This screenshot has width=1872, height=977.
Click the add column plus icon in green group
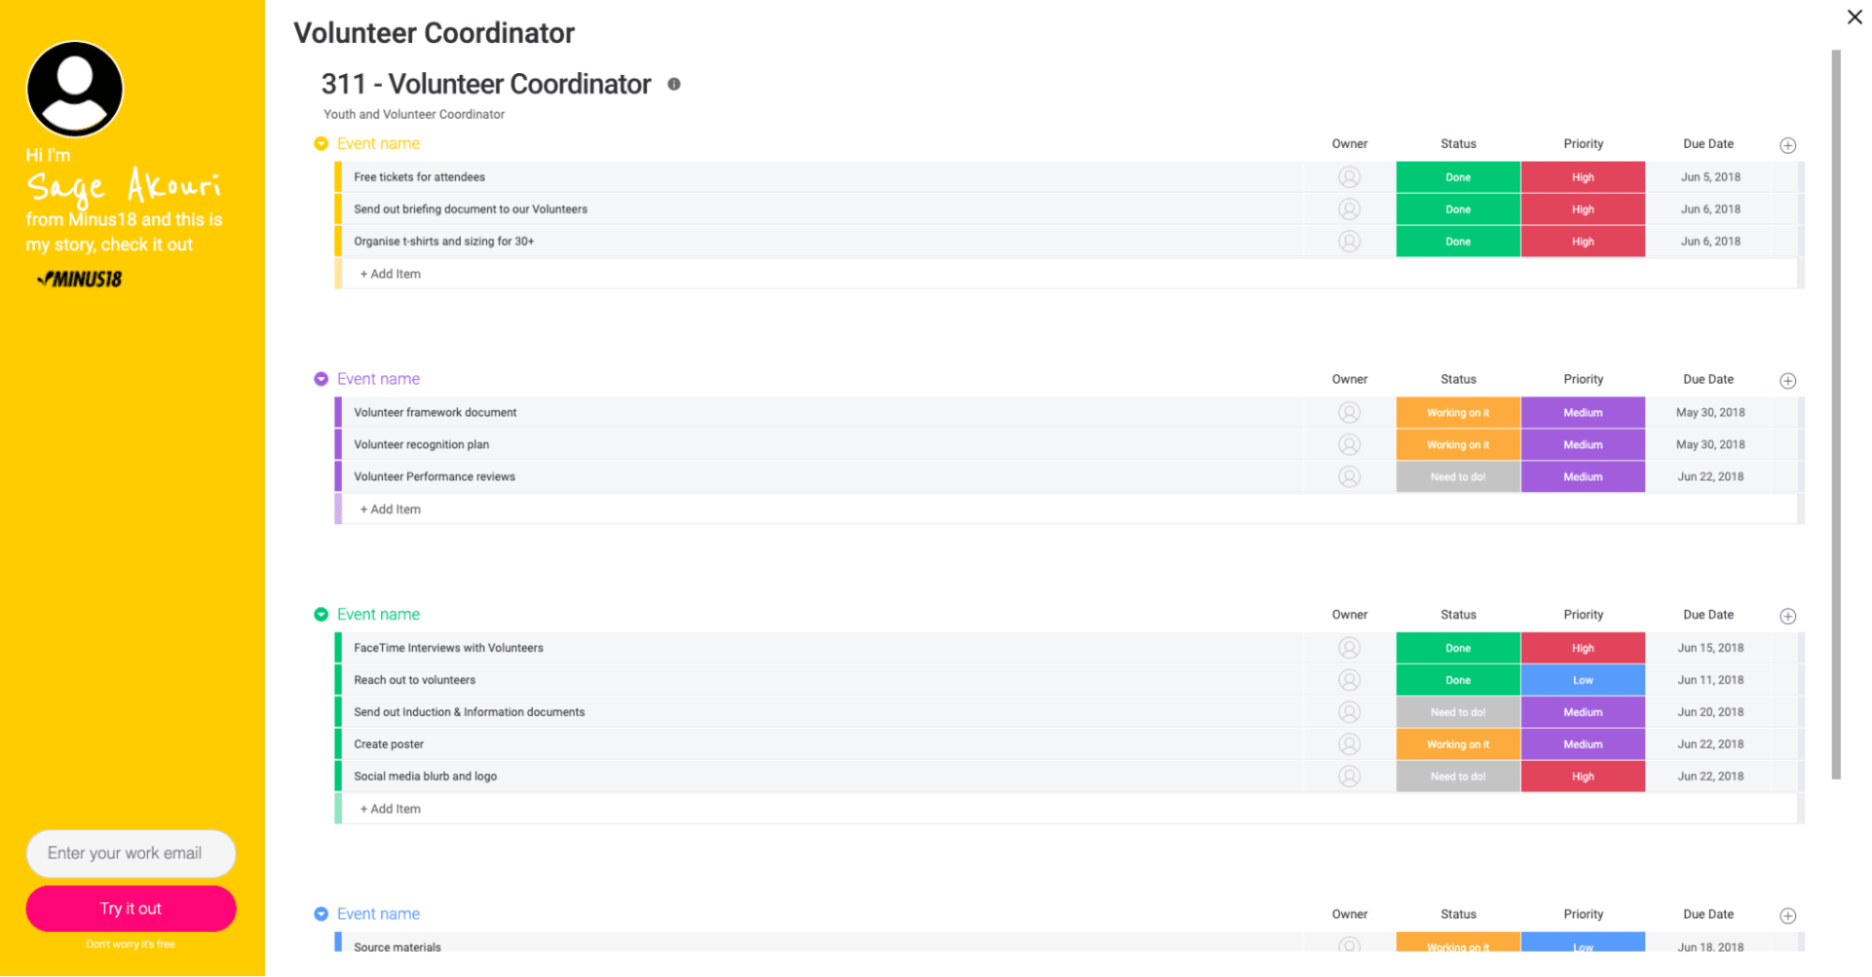pyautogui.click(x=1788, y=616)
